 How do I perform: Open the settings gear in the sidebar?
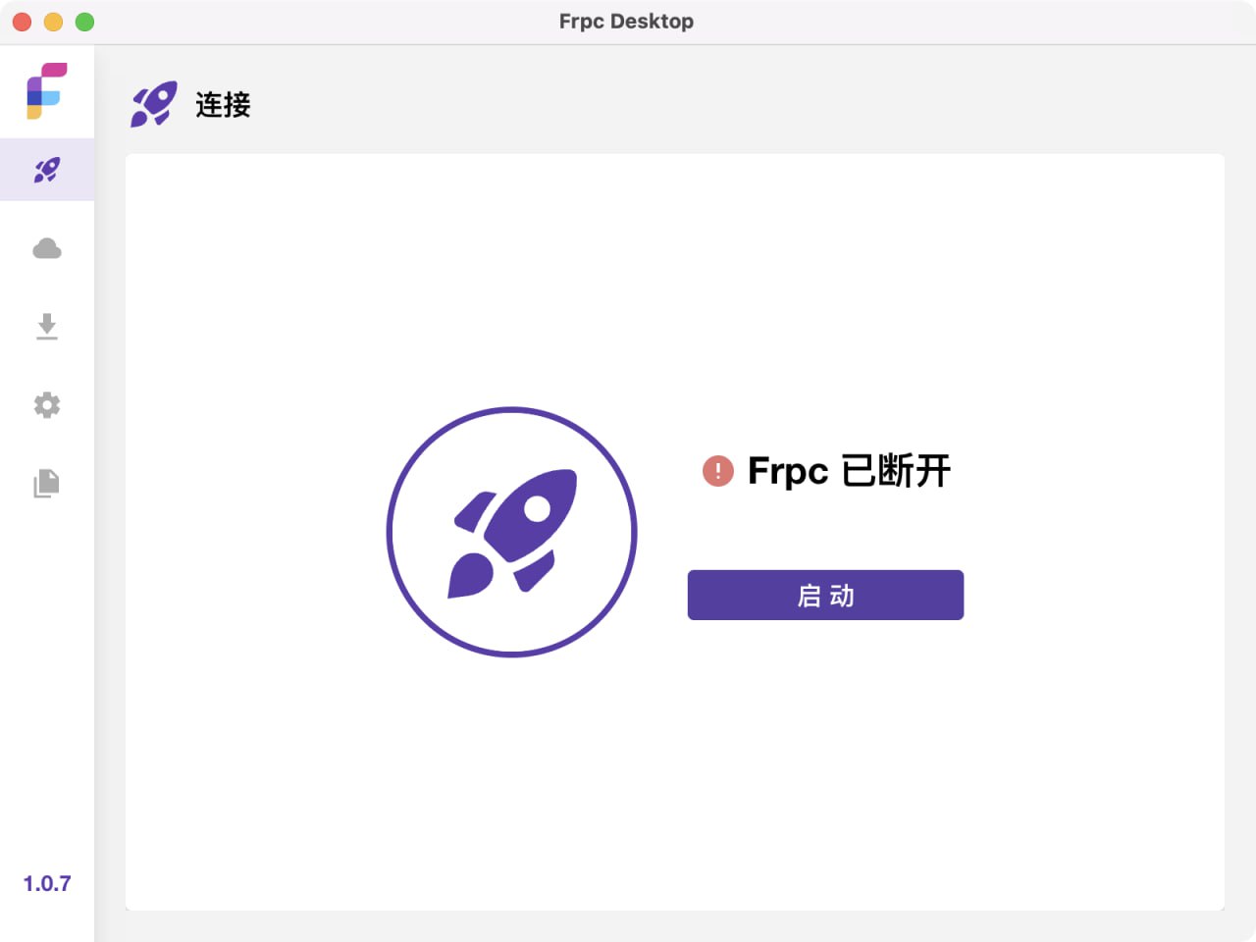point(46,405)
